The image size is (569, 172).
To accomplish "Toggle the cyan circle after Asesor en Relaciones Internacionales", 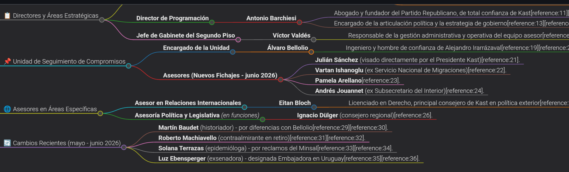I will 244,107.
